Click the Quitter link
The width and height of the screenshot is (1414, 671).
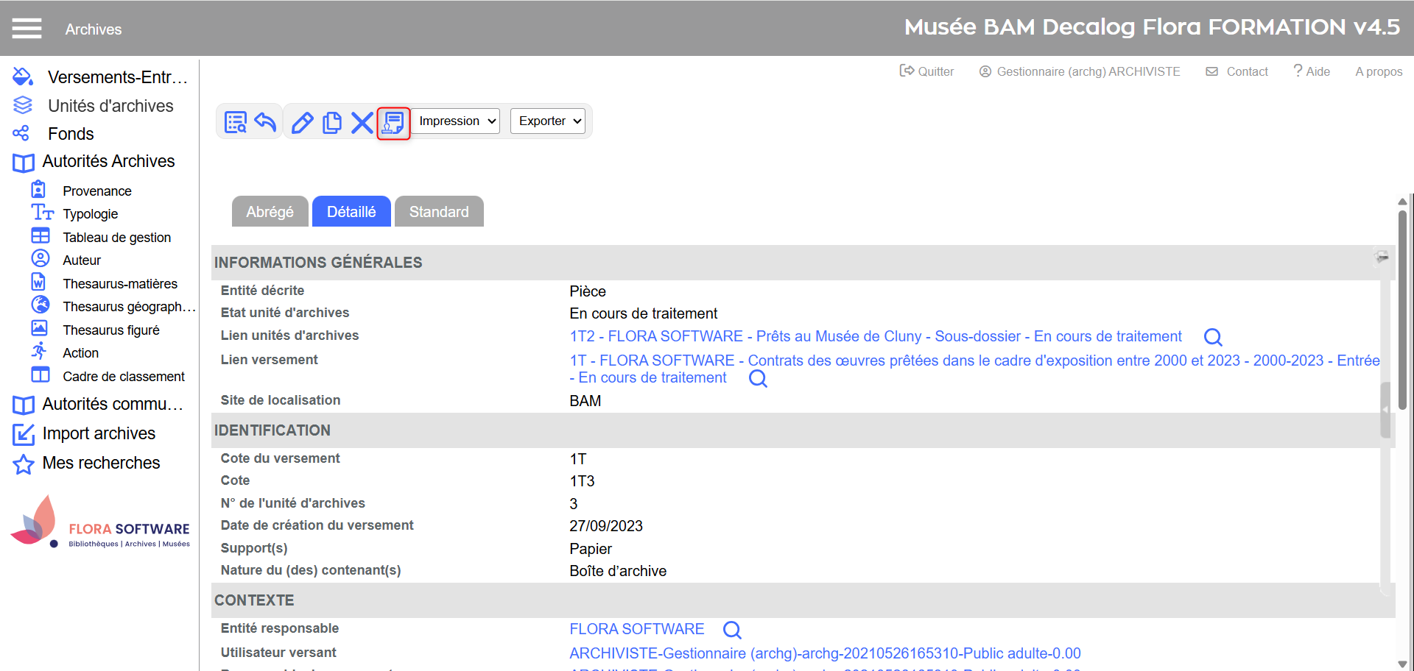(927, 71)
